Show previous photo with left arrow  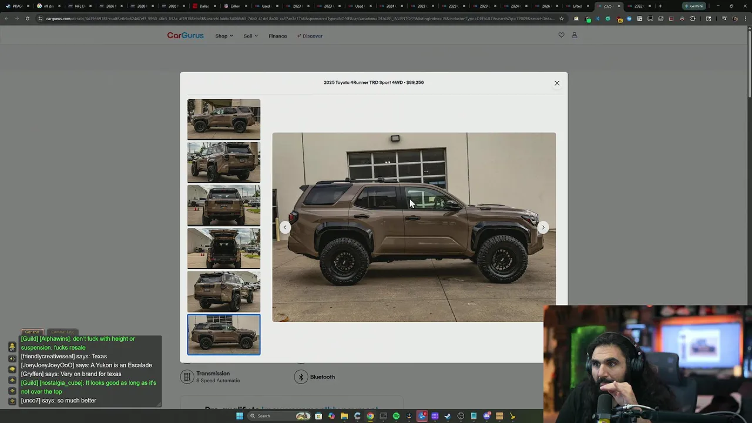285,227
